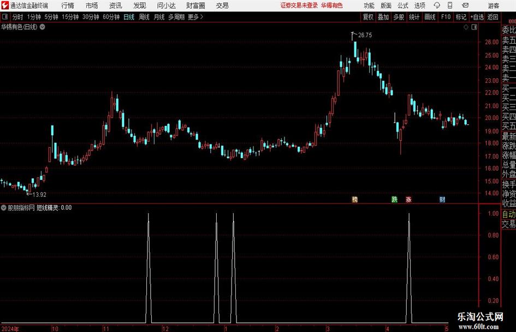The height and width of the screenshot is (332, 516).
Task: Open the 公式 menu
Action: coord(403,5)
